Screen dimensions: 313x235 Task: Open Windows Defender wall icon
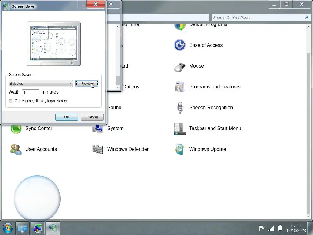pos(98,149)
